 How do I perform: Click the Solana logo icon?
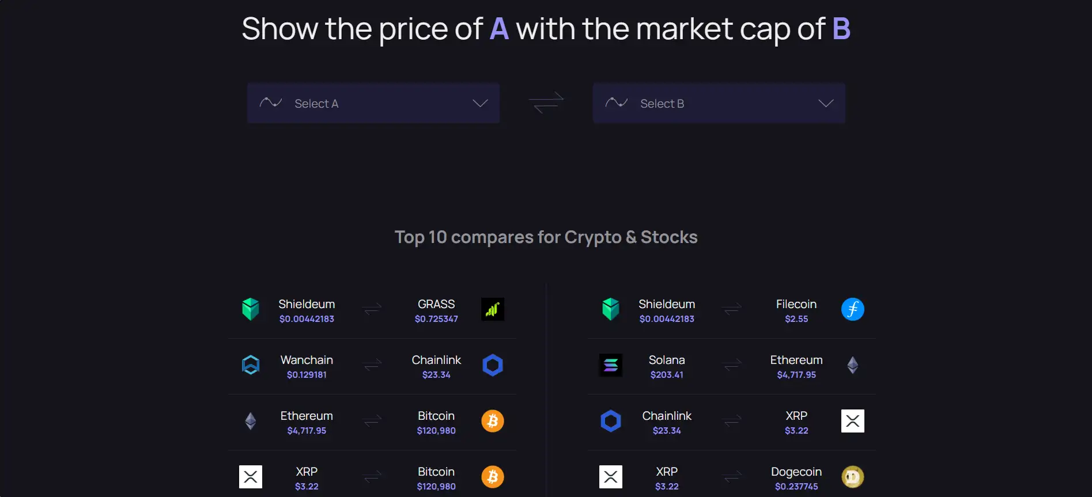click(x=611, y=365)
